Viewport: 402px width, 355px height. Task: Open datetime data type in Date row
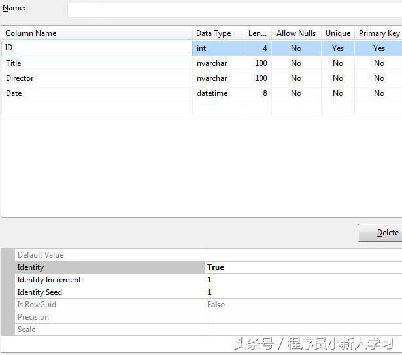pos(218,93)
